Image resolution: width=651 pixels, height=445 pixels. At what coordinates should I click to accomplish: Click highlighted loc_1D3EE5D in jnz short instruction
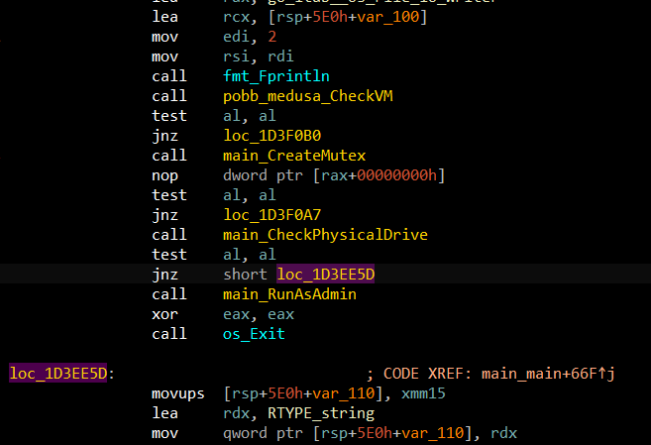point(326,275)
